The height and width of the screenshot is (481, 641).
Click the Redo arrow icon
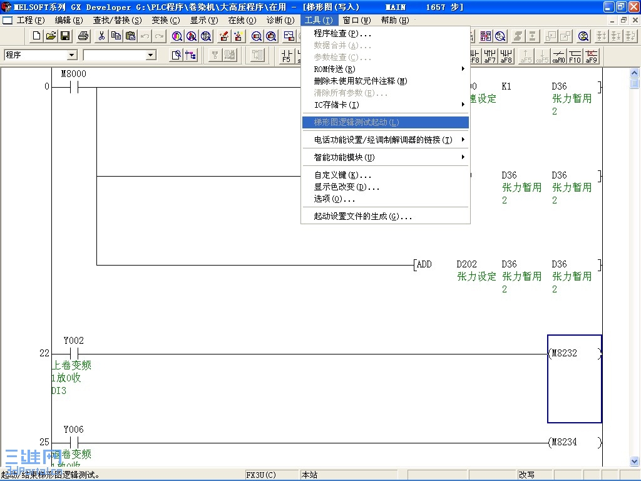coord(158,36)
